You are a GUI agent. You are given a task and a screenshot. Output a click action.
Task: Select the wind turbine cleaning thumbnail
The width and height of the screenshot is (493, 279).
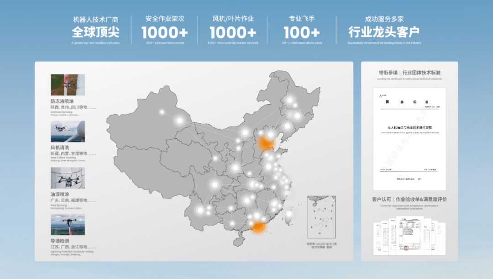pos(68,131)
